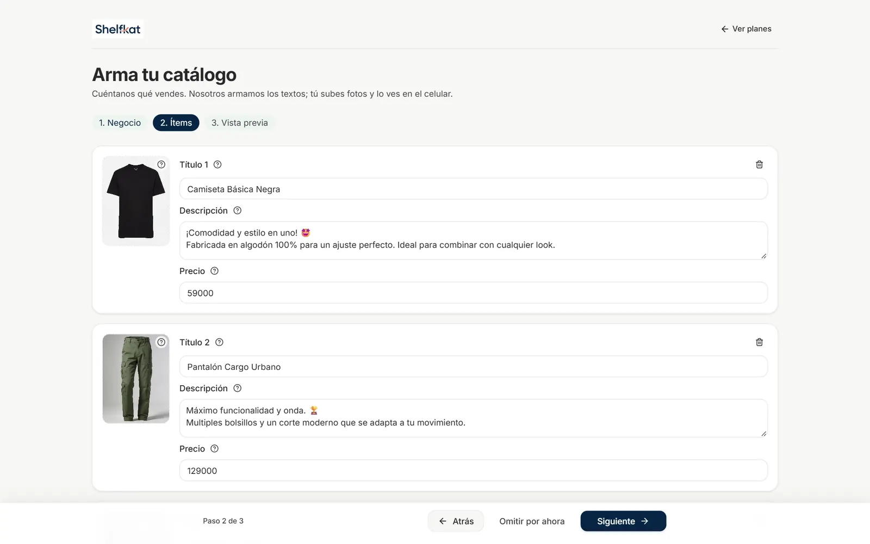Click the Shelfkat logo
Viewport: 870px width, 544px height.
coord(118,29)
